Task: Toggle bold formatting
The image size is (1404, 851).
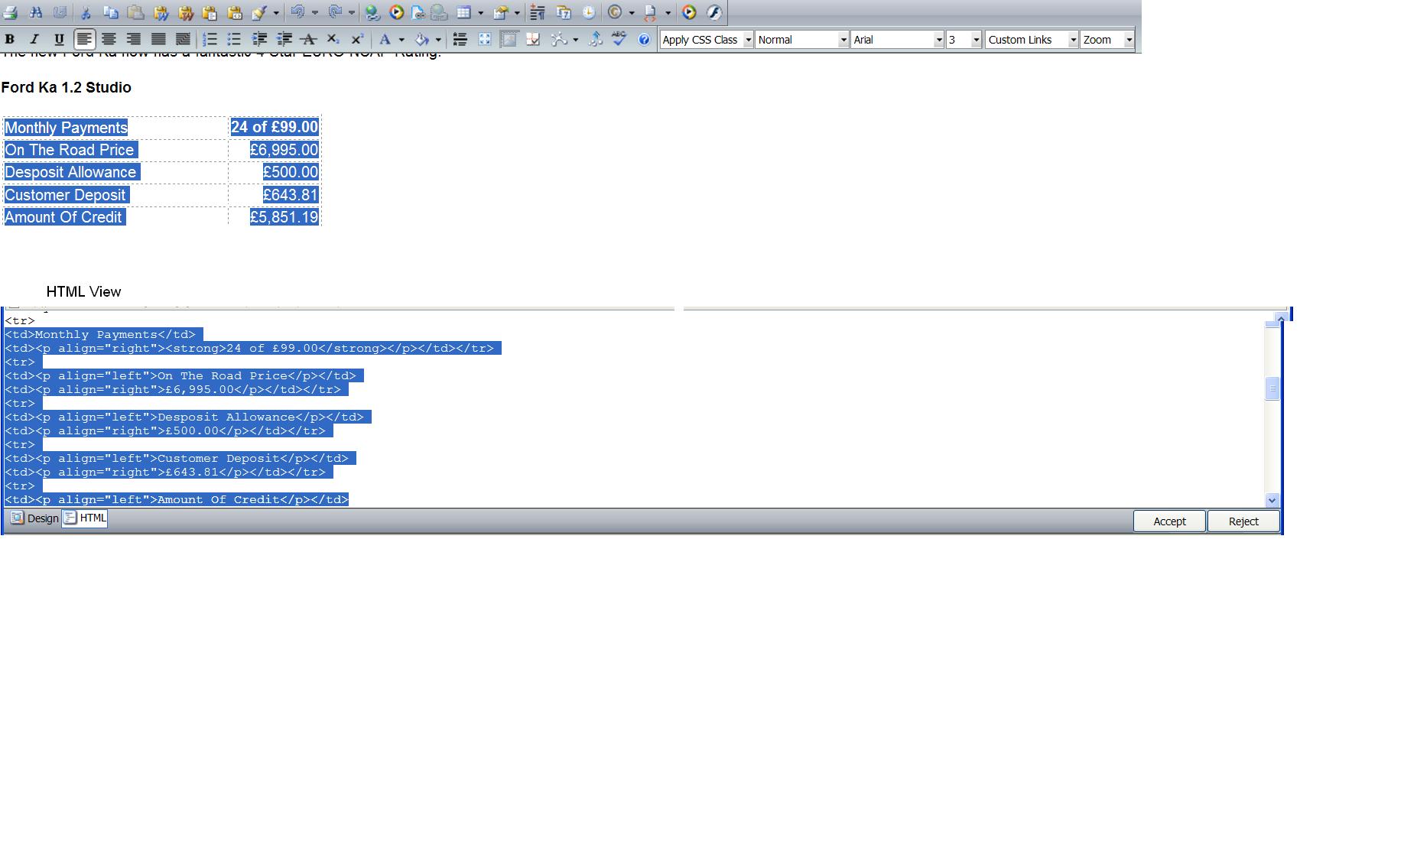Action: [x=10, y=39]
